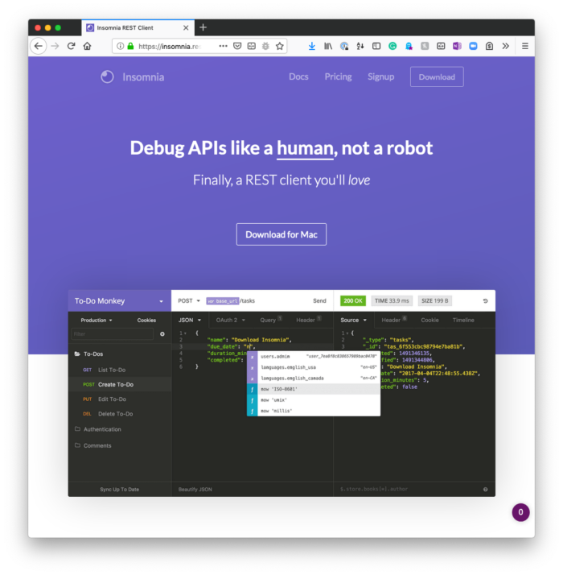
Task: Click the Insomnia logo icon
Action: pyautogui.click(x=107, y=77)
